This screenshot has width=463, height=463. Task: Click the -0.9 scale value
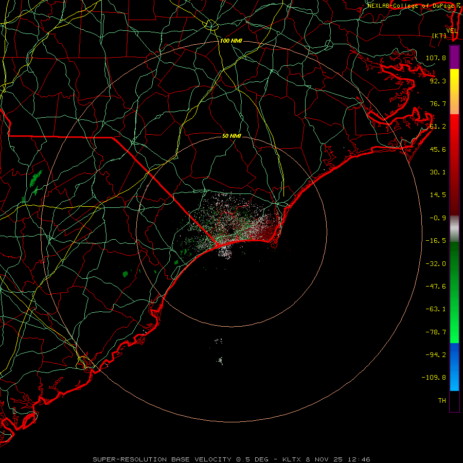coord(438,218)
